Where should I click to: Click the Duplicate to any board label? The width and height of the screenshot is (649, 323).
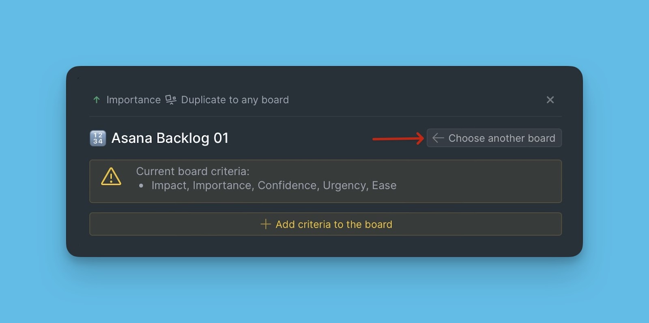(235, 100)
